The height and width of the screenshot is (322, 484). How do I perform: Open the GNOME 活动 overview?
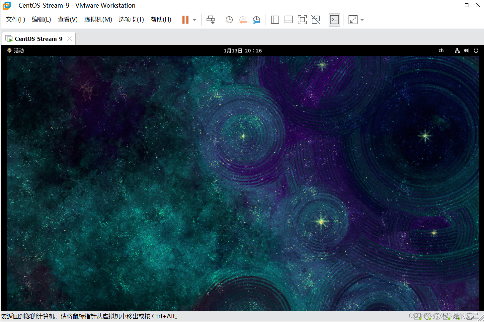(15, 50)
